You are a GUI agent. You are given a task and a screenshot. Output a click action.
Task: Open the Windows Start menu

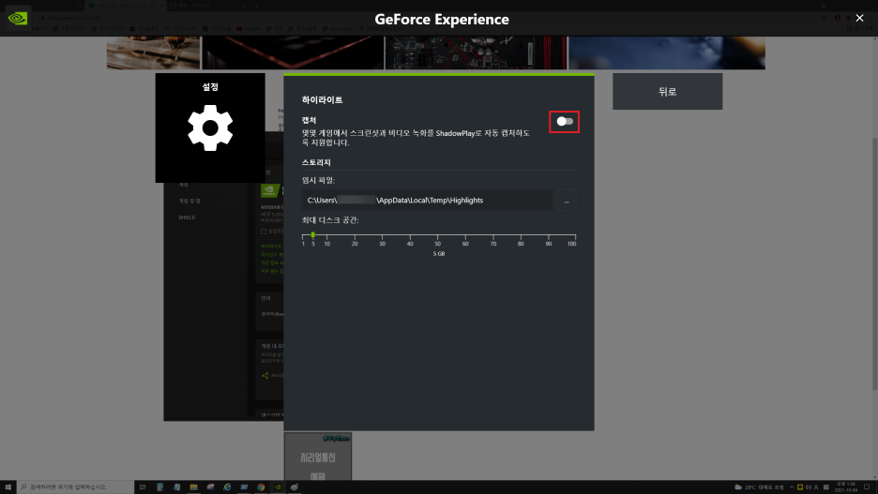click(x=8, y=487)
